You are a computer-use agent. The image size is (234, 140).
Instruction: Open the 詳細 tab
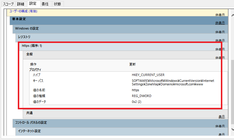pos(20,4)
